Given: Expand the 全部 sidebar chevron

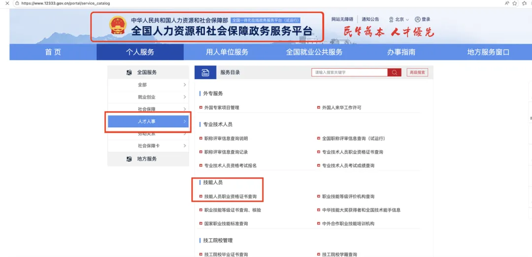Looking at the screenshot, I should 185,85.
